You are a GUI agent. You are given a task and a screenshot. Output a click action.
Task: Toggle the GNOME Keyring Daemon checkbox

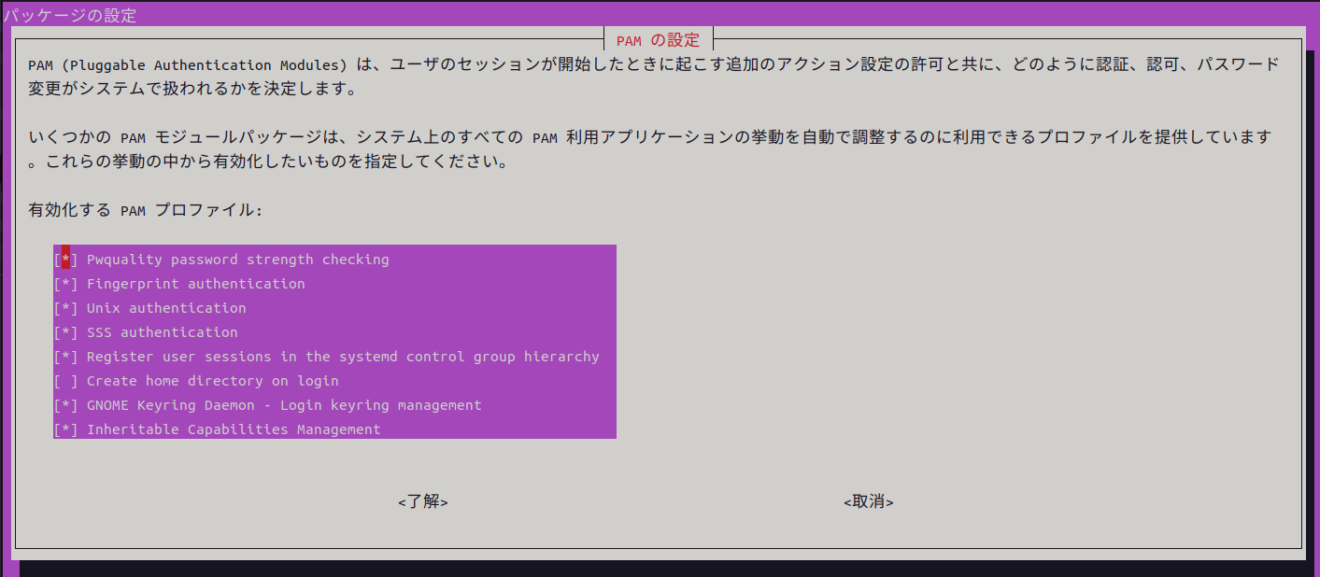point(65,405)
